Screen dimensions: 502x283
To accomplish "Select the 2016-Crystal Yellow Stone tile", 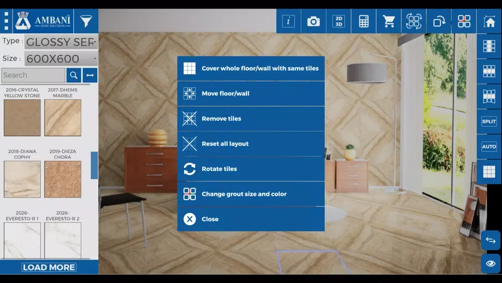I will (22, 118).
